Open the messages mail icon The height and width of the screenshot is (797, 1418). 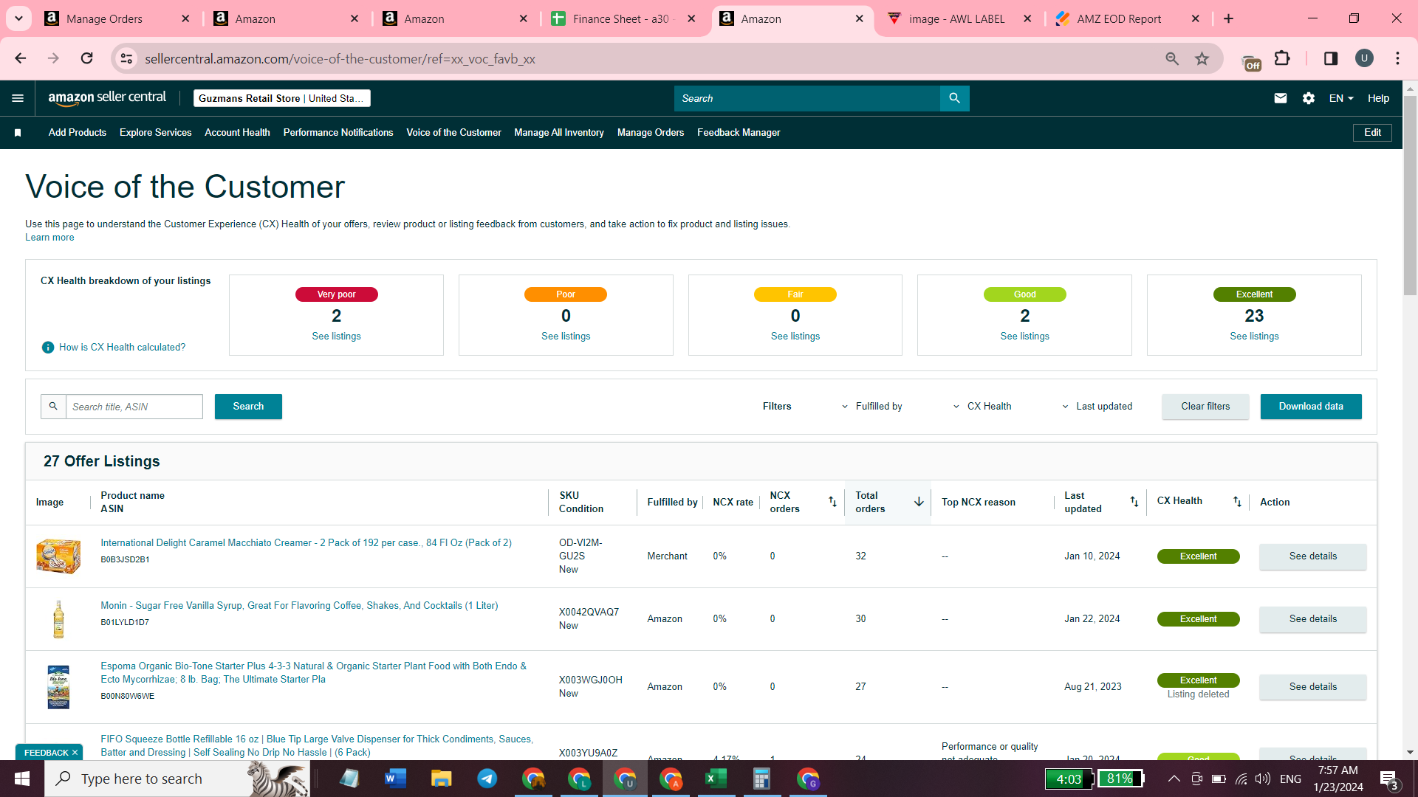click(x=1281, y=98)
